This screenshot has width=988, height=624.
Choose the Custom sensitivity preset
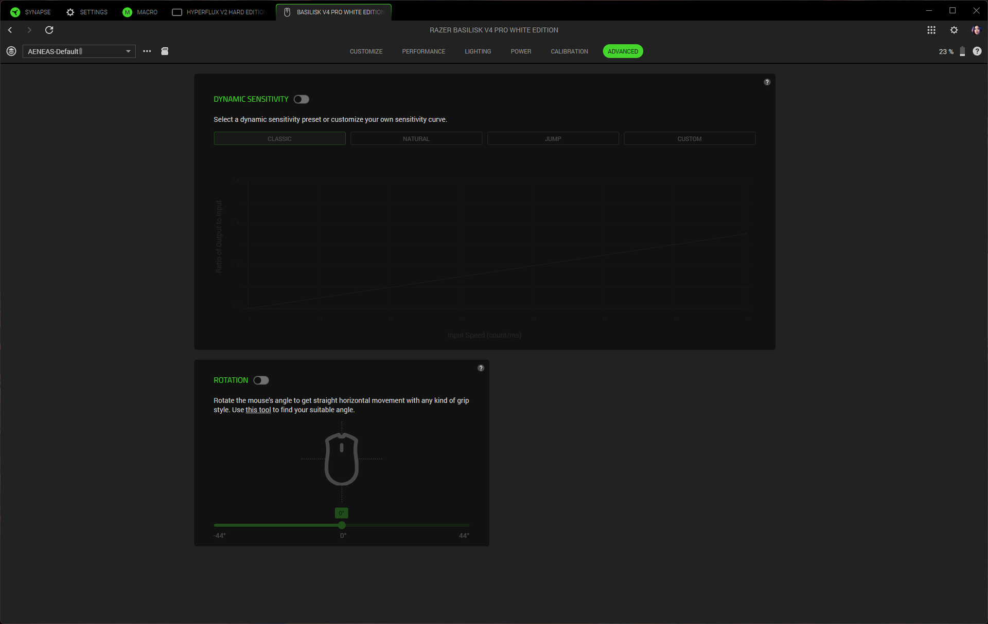[x=690, y=139]
